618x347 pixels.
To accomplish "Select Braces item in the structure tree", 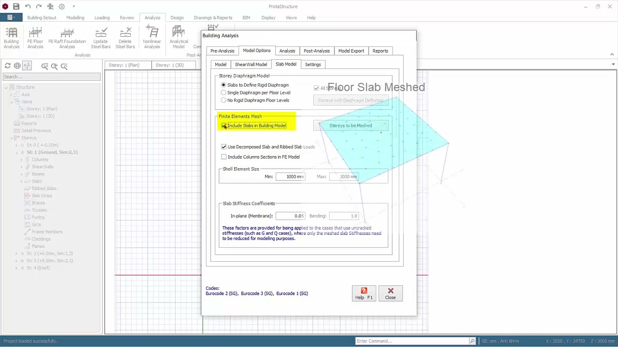I will 38,203.
